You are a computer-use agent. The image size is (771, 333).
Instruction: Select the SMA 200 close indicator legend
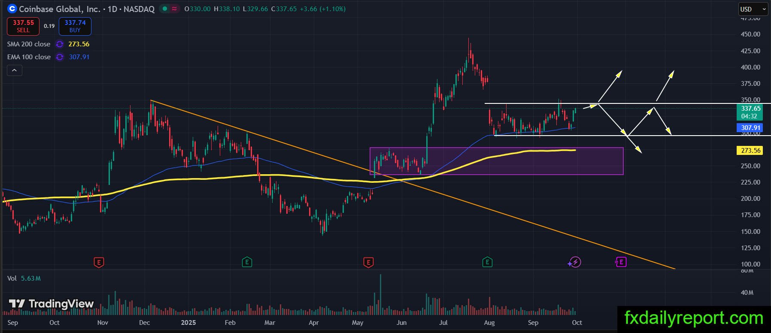29,44
